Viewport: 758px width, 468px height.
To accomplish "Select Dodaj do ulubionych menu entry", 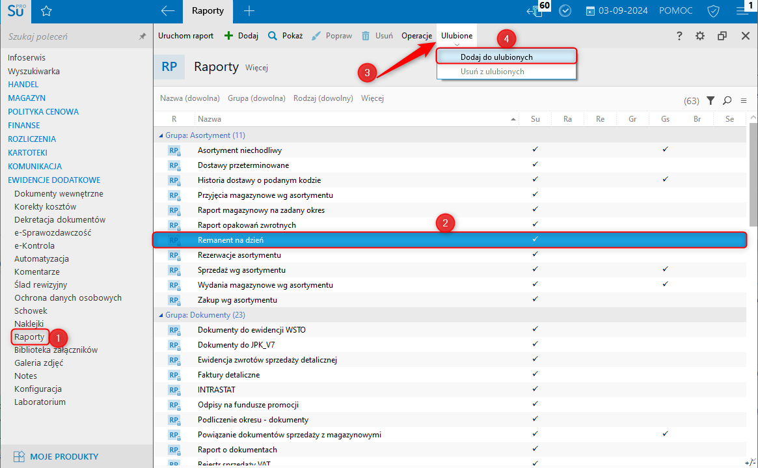I will (496, 57).
